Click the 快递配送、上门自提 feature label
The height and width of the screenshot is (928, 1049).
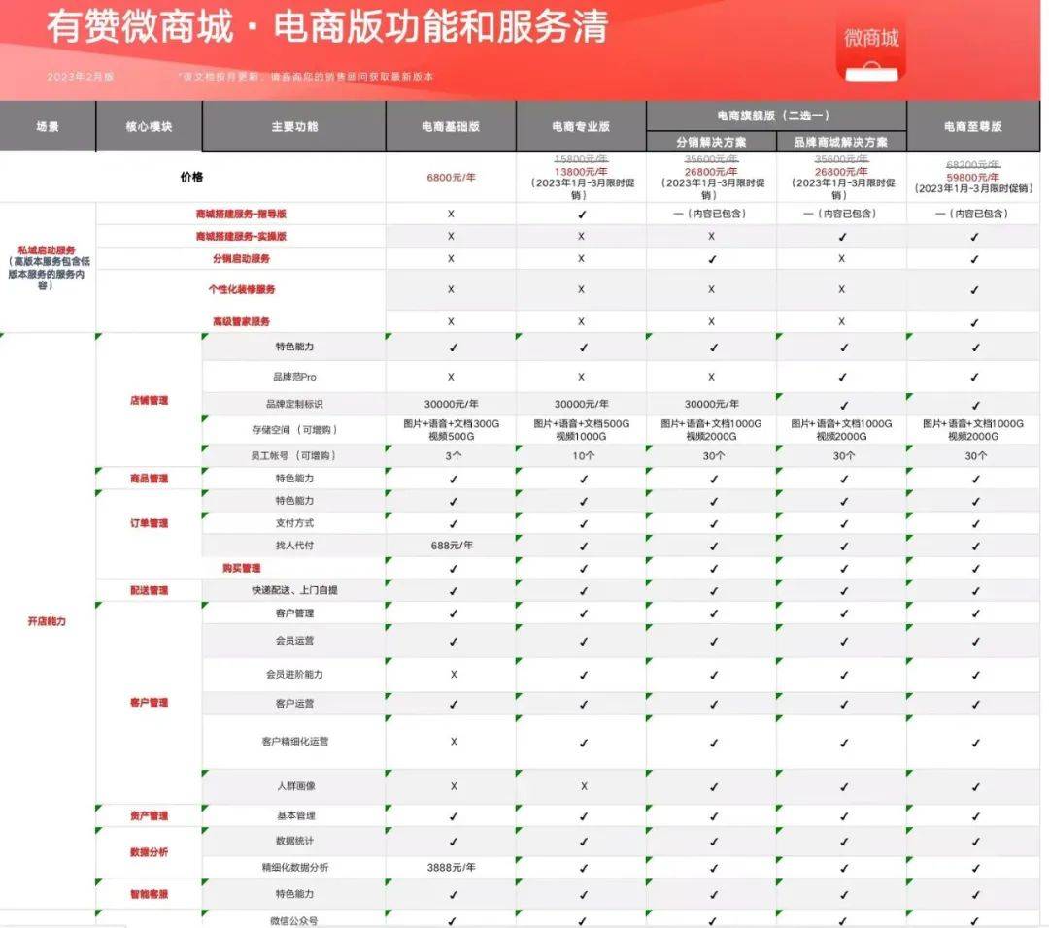pos(294,590)
